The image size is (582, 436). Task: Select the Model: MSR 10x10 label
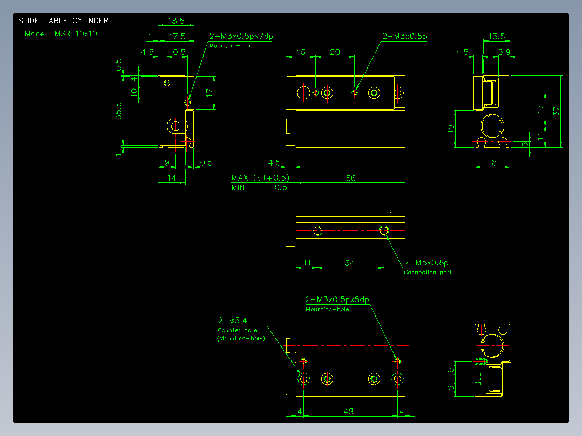tap(61, 34)
